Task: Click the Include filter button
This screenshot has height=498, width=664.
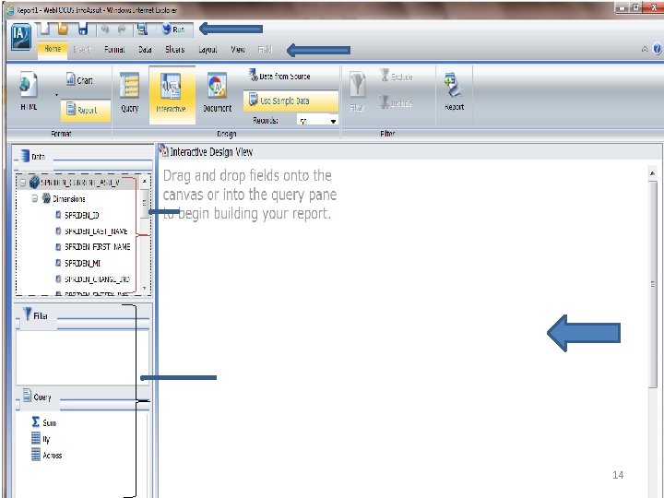Action: (x=396, y=103)
